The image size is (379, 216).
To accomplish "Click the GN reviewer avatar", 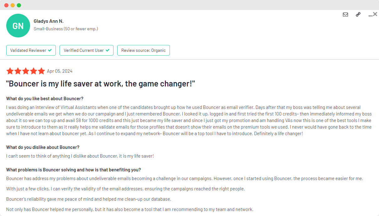I will click(x=18, y=26).
